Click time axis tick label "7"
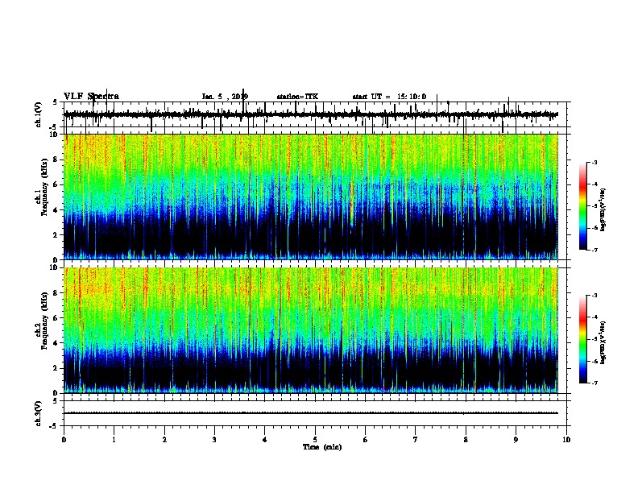This screenshot has width=638, height=493. 416,440
